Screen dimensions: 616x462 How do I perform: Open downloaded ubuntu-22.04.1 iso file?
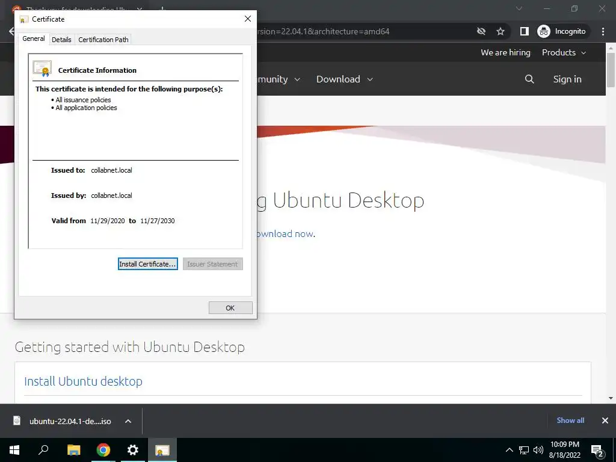click(70, 421)
